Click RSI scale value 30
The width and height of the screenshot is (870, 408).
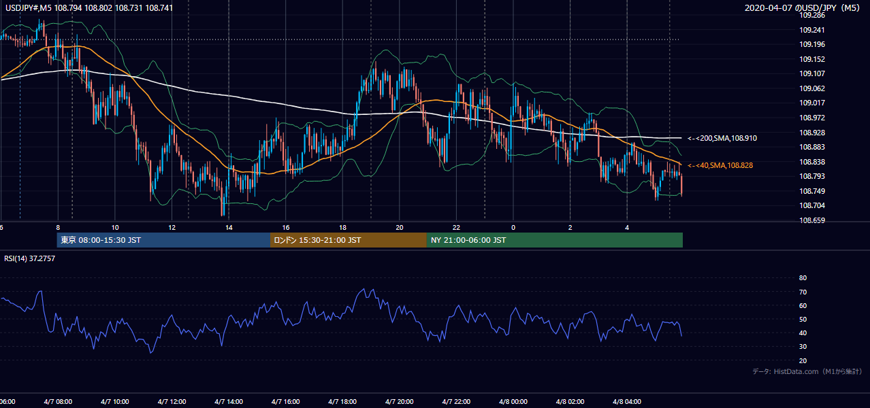tap(803, 347)
